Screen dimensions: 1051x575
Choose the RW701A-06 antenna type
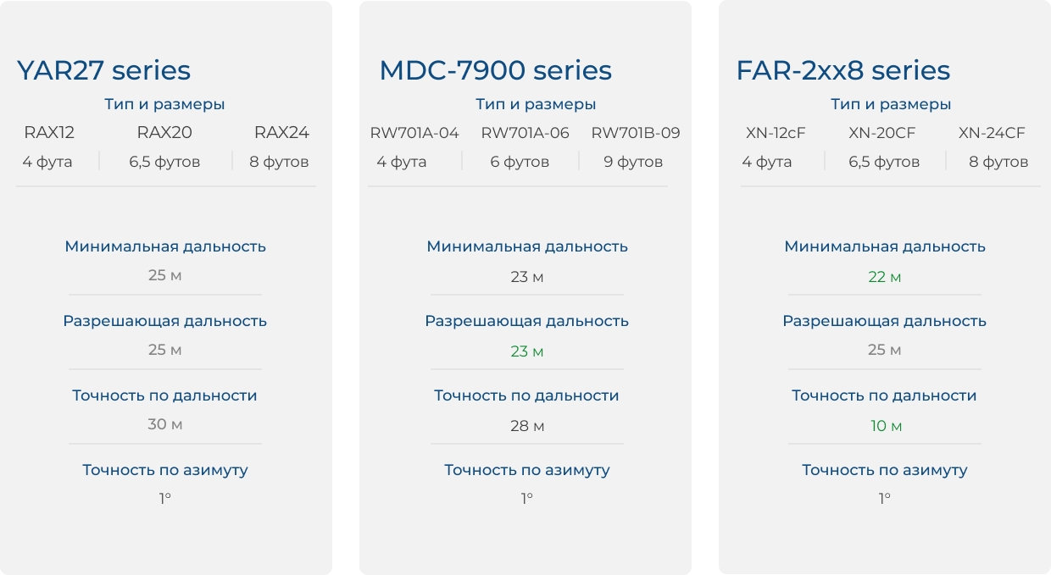coord(525,133)
